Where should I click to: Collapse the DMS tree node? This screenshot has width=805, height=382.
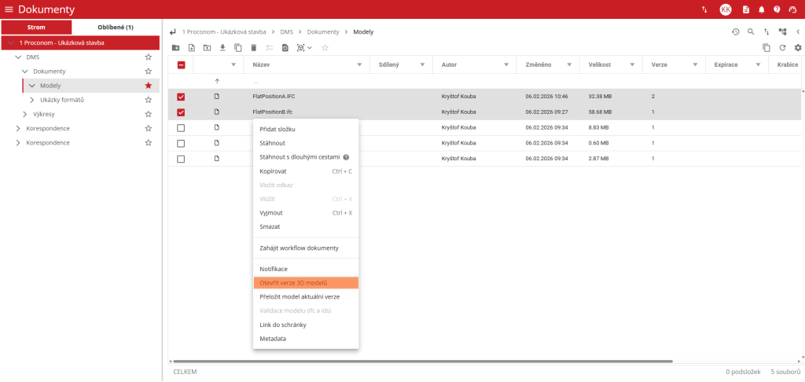coord(18,57)
